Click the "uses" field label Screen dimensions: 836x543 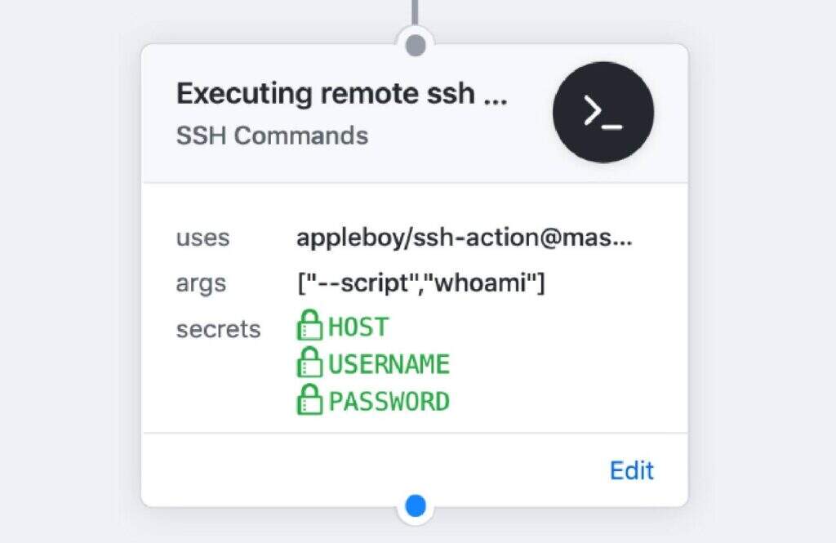point(202,238)
